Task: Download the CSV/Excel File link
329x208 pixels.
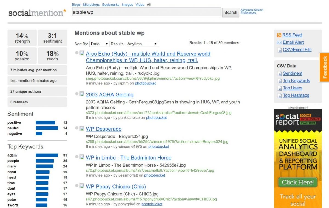Action: [297, 50]
